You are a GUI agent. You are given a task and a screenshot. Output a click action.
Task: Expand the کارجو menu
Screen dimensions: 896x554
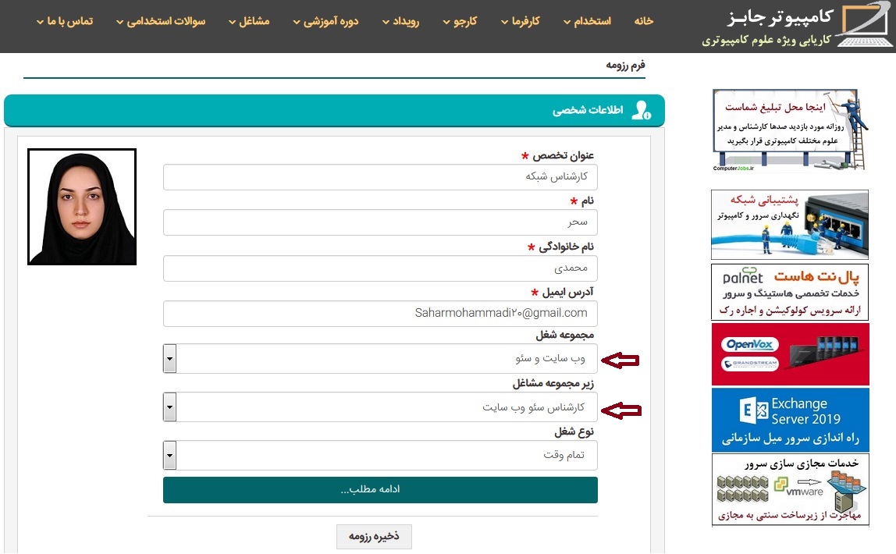tap(460, 21)
